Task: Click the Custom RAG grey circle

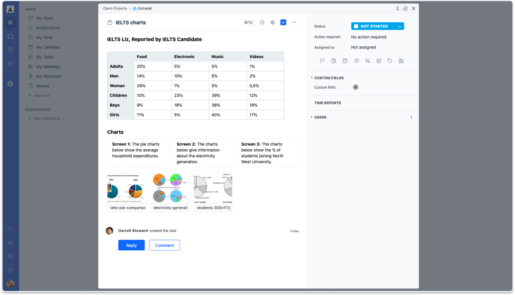Action: 356,87
